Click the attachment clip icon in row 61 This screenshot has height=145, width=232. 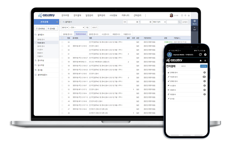point(128,54)
